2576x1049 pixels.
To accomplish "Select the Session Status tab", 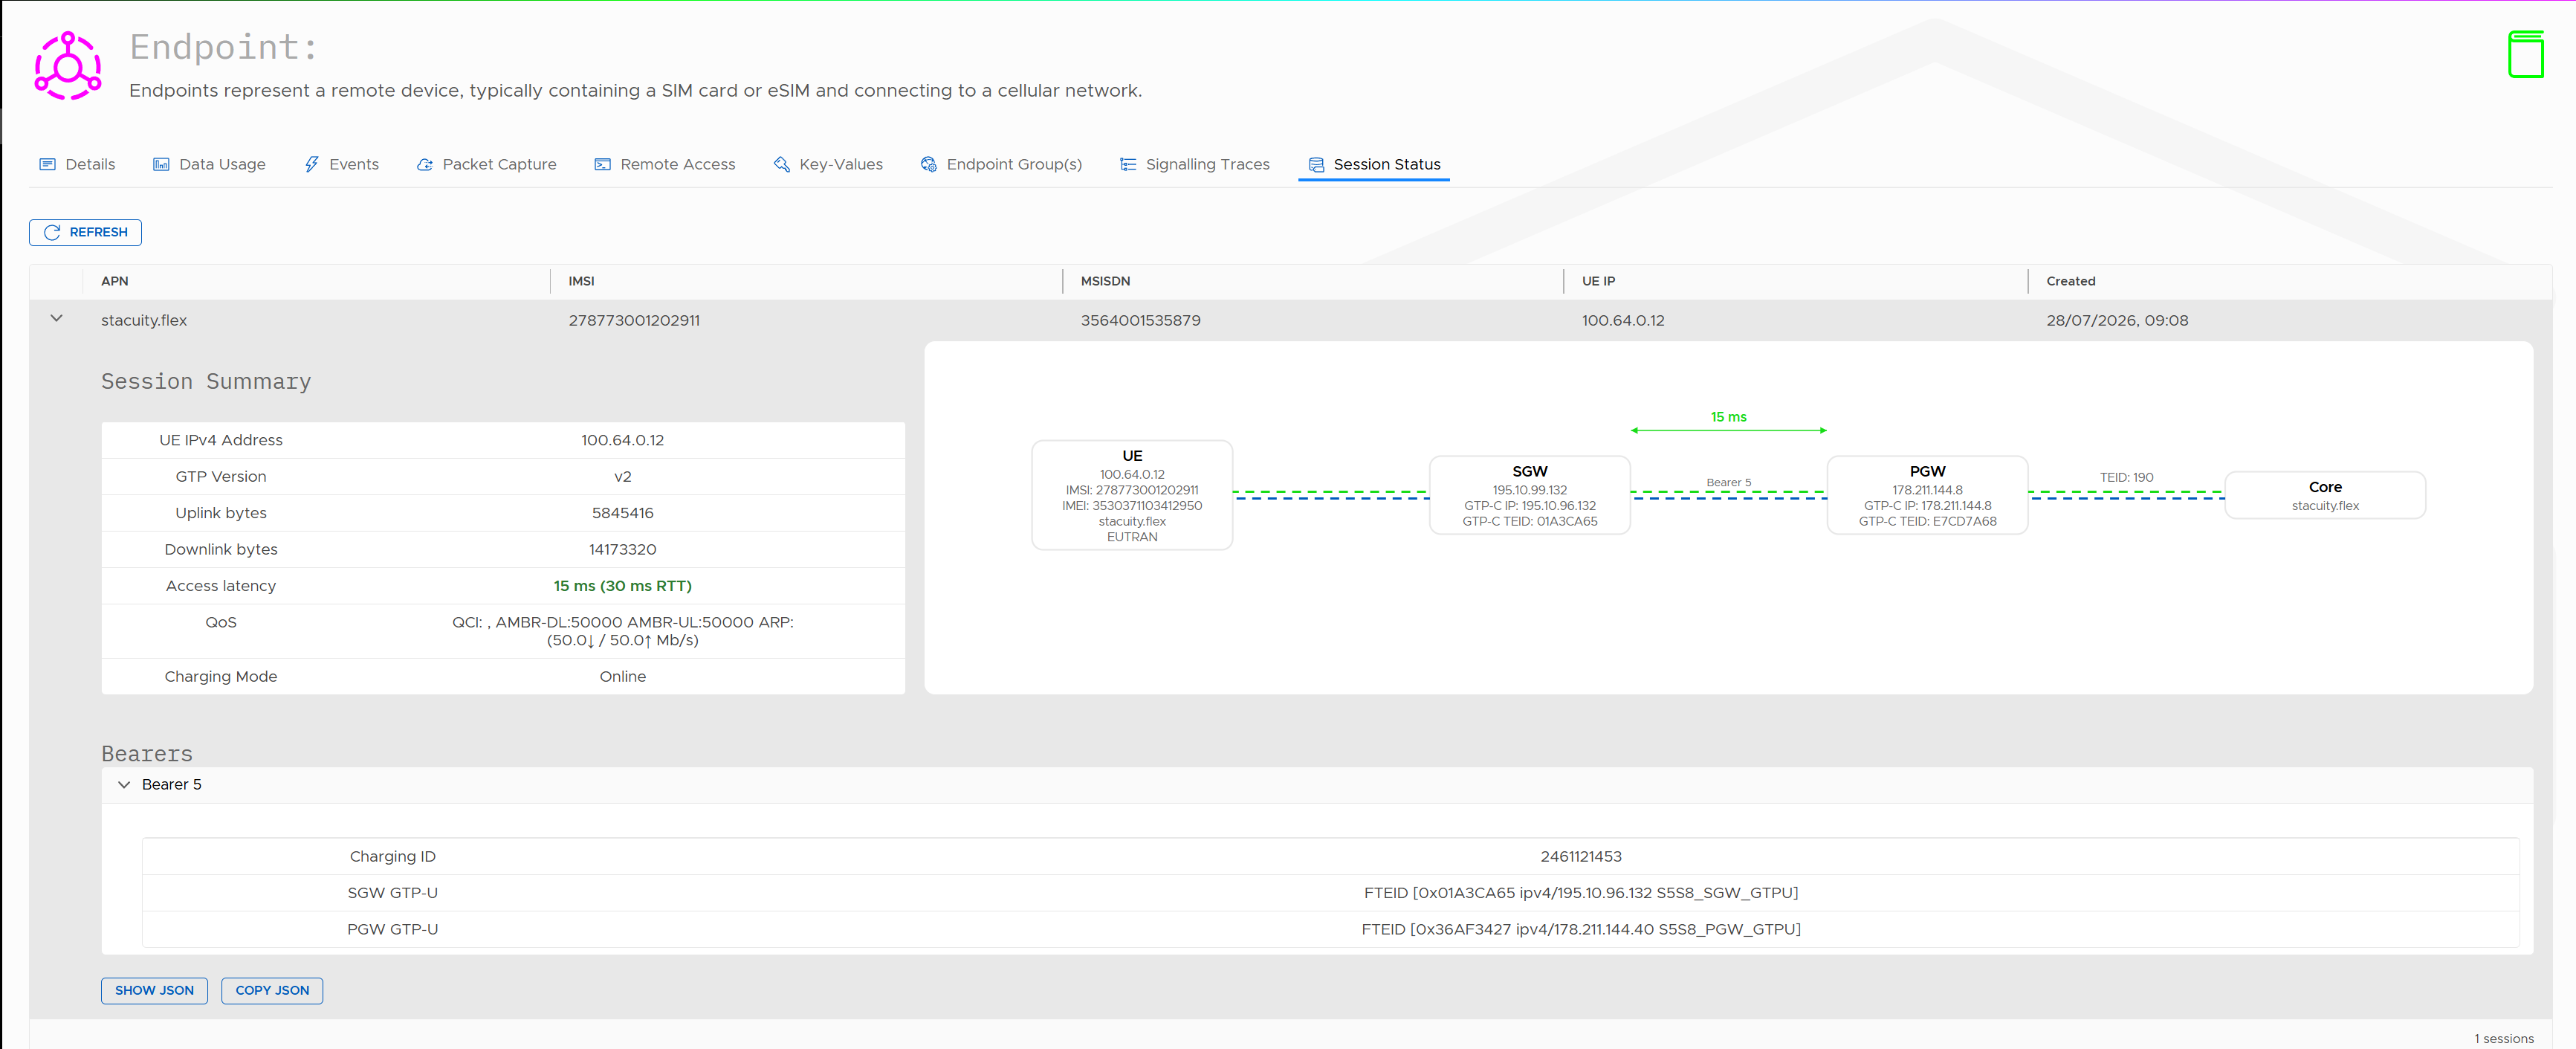I will pos(1374,164).
